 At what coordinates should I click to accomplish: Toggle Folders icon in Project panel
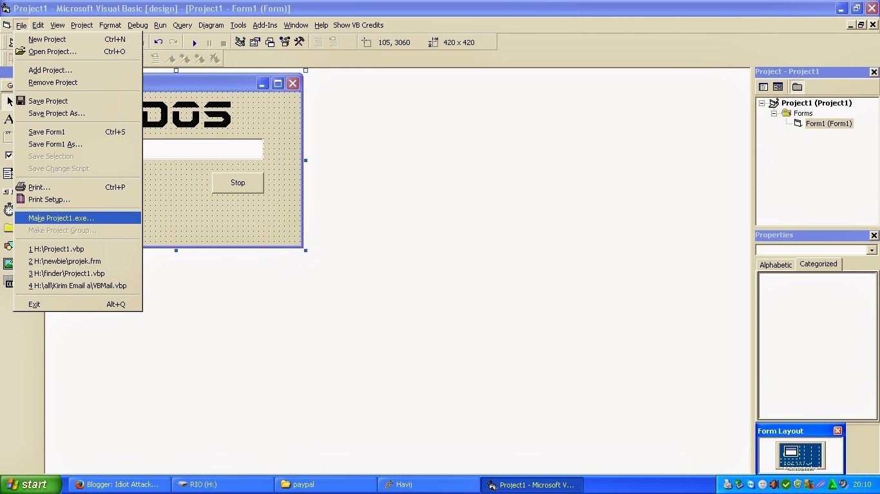797,87
